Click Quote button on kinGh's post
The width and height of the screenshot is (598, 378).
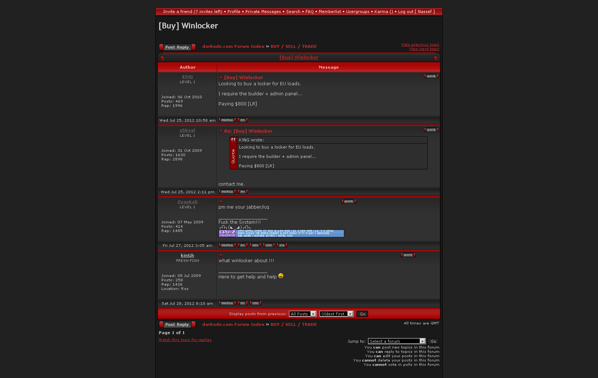[408, 255]
